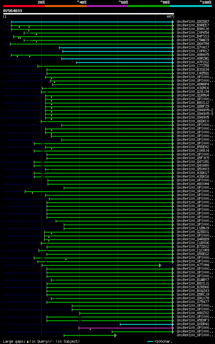Viewport: 215px width, 344px height.
Task: Open hit UniRef100_B4FSS3
Action: (193, 37)
